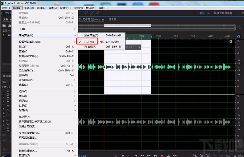244x157 pixels.
Task: Toggle power for effects slot 9
Action: tap(8, 125)
